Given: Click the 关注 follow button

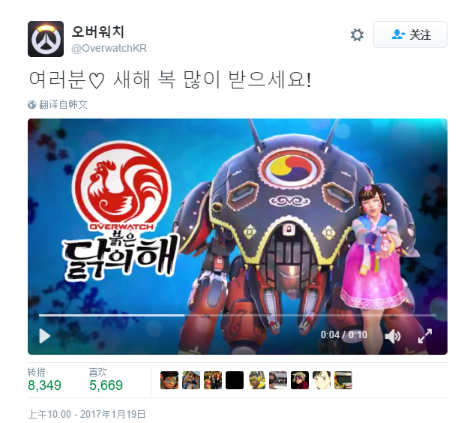Looking at the screenshot, I should pyautogui.click(x=410, y=34).
